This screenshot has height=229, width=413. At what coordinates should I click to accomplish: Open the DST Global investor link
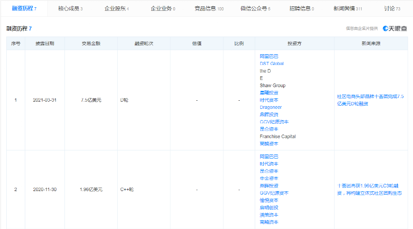[x=271, y=64]
